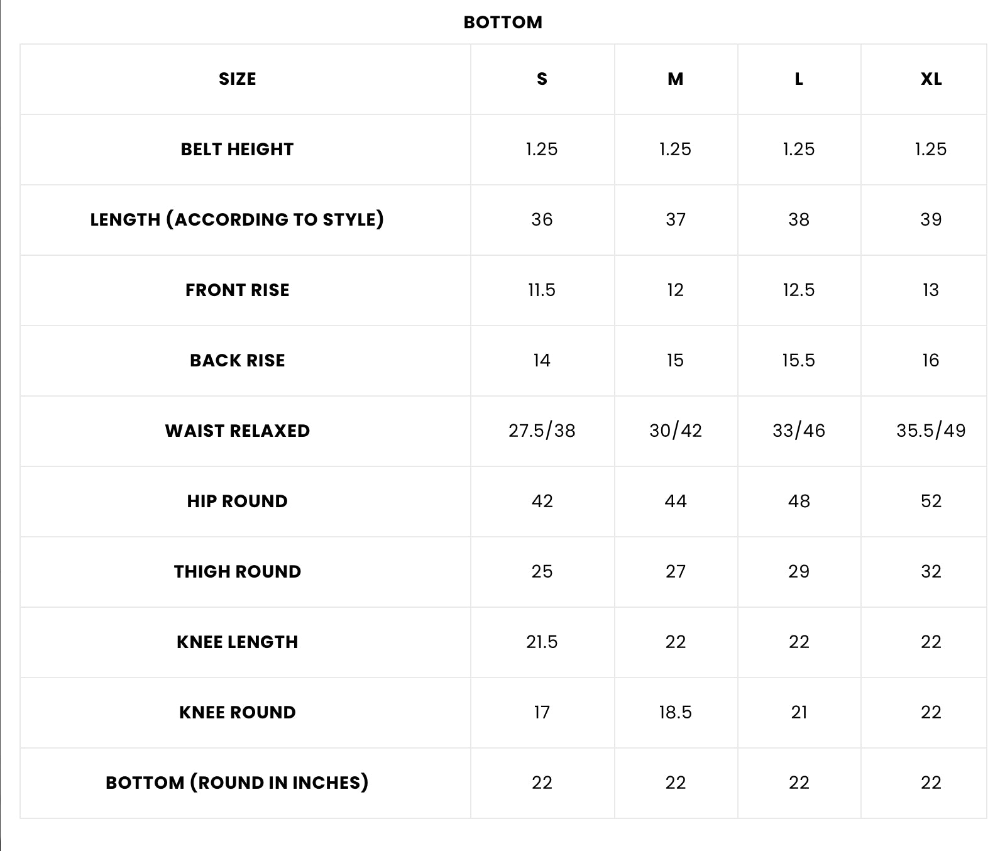
Task: Click LENGTH (ACCORDING TO STYLE) row label
Action: 237,219
